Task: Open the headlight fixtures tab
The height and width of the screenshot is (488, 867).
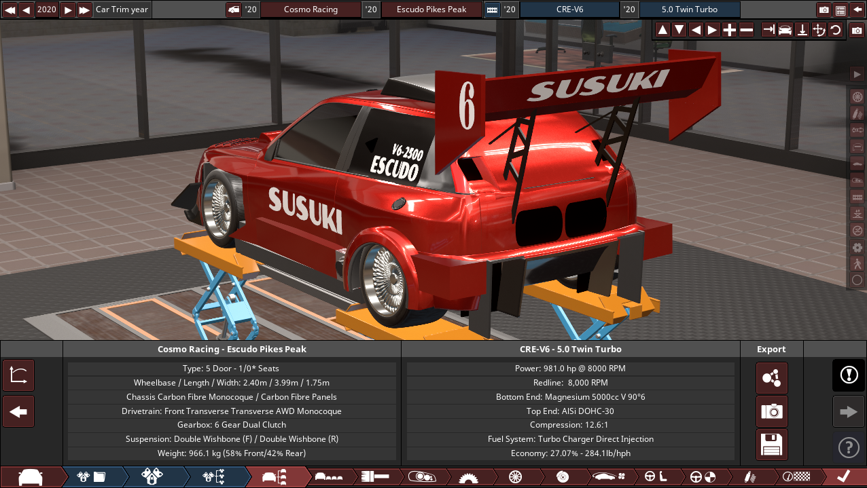Action: pyautogui.click(x=421, y=477)
